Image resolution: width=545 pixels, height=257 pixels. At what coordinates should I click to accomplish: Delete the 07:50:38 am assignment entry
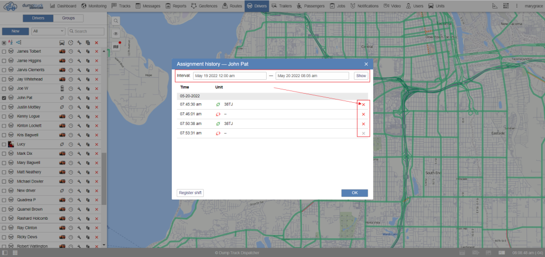(364, 124)
